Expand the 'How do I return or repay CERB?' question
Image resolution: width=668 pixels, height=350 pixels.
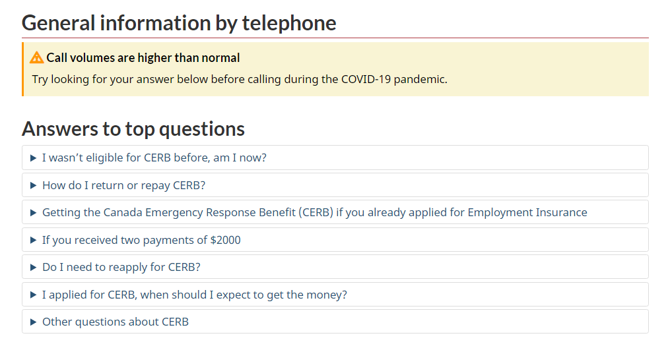pos(123,186)
